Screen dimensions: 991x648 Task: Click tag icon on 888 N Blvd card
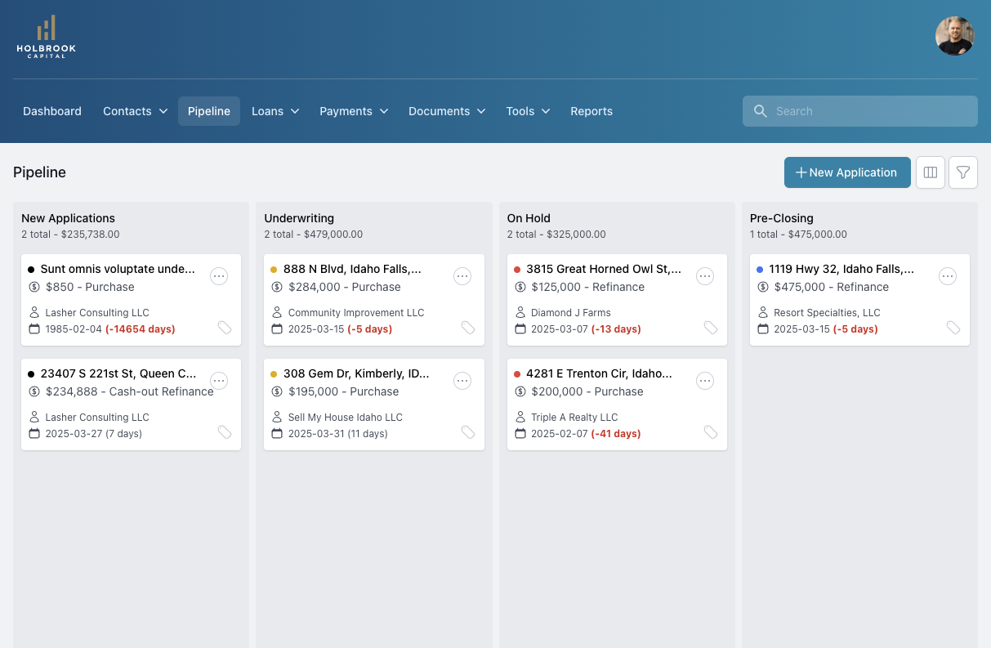(468, 328)
